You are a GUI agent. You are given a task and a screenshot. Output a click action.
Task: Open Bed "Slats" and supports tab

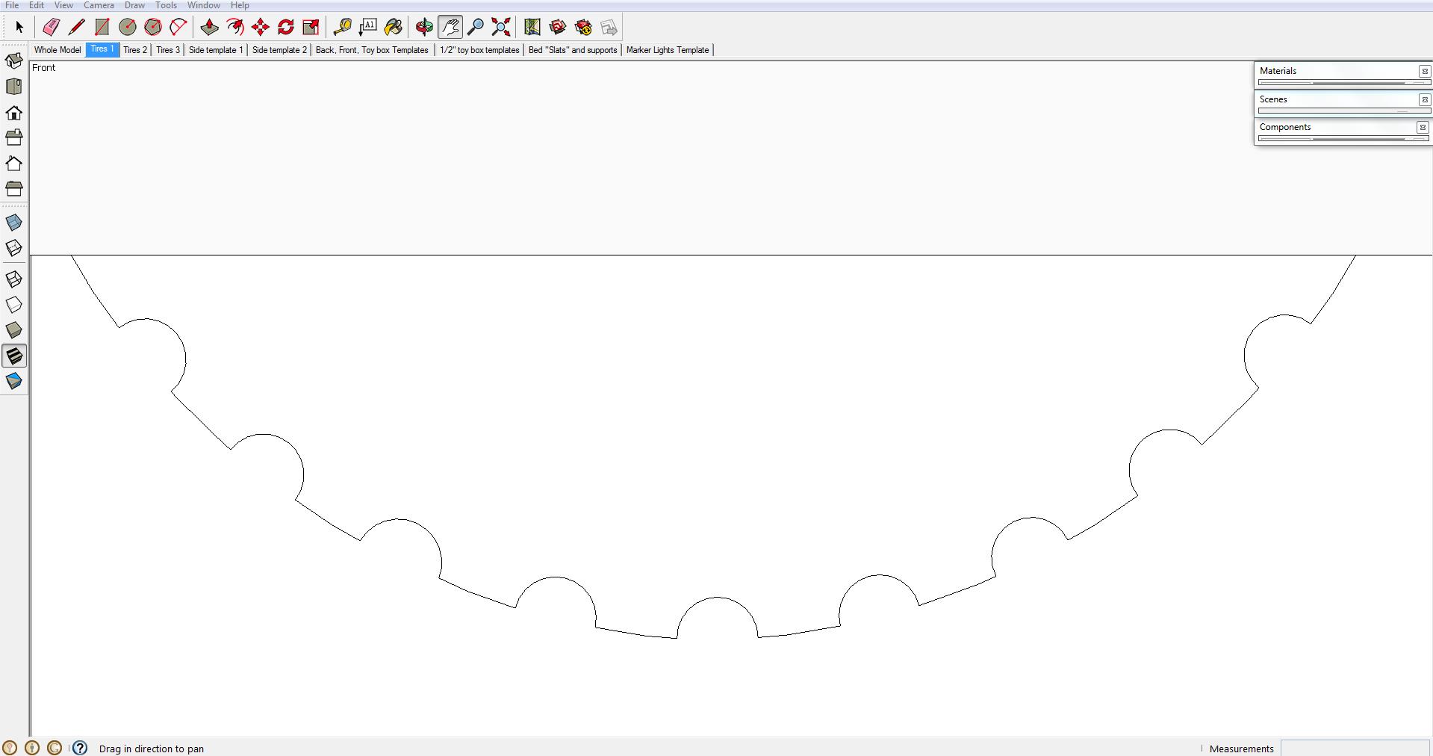click(x=573, y=50)
